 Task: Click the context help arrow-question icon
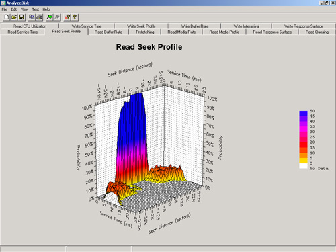coord(67,17)
